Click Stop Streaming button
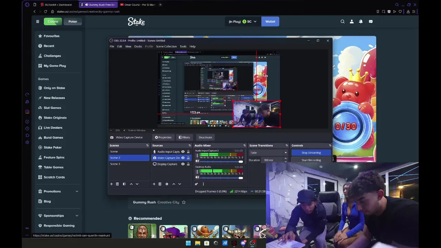The width and height of the screenshot is (441, 248). pyautogui.click(x=311, y=153)
